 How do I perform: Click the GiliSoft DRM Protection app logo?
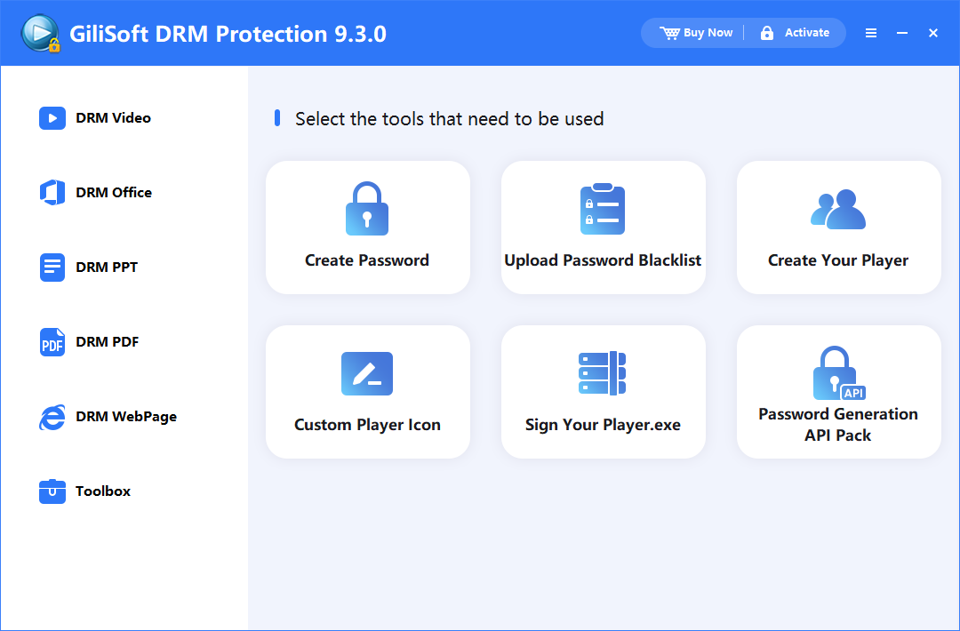pos(40,33)
